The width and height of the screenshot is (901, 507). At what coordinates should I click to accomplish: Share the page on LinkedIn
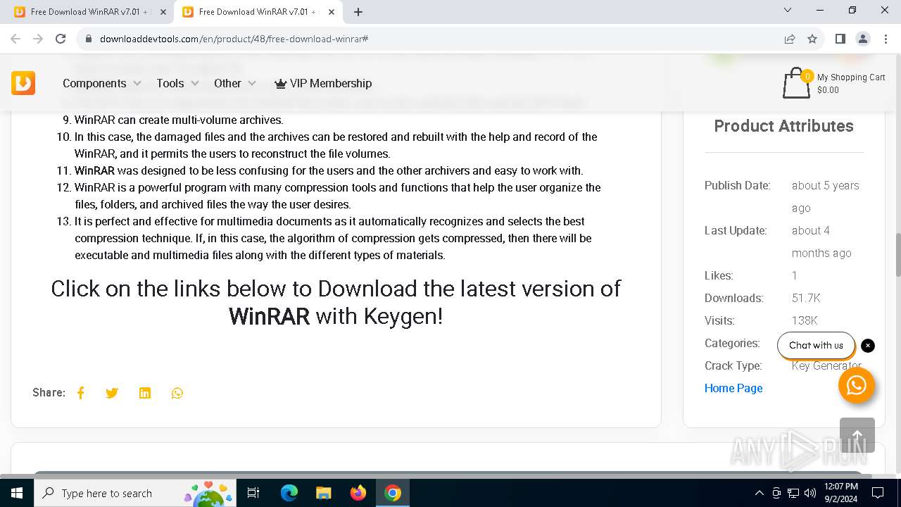point(145,393)
